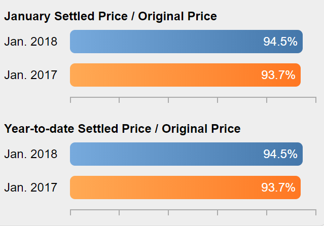This screenshot has height=226, width=324.
Task: Select the orange 93.7% bar in January chart
Action: click(x=186, y=75)
